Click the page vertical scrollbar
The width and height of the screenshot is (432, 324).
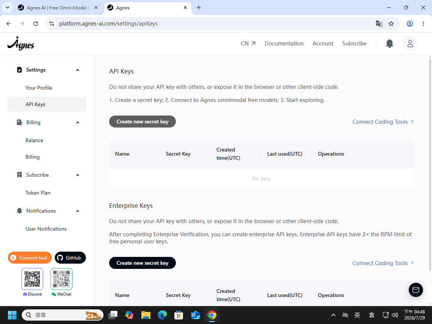(430, 165)
